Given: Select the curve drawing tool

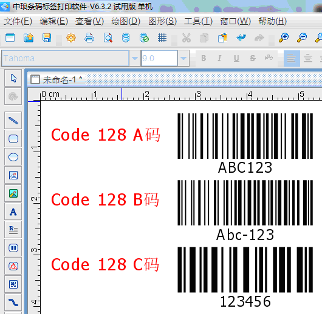Looking at the screenshot, I should click(13, 302).
